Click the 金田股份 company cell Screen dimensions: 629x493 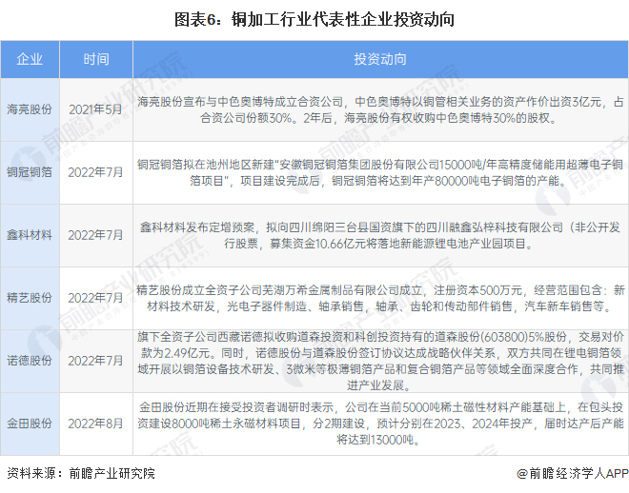30,424
